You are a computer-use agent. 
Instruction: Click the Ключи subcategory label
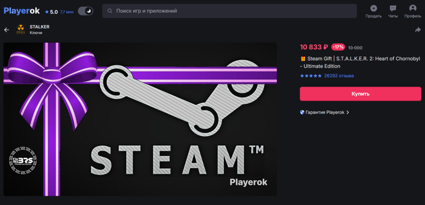[x=36, y=33]
